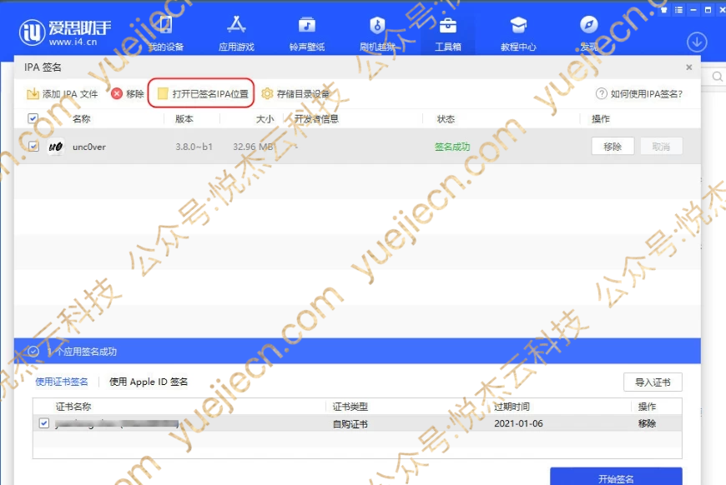This screenshot has width=726, height=485.
Task: Uncheck the 自购证书 certificate entry
Action: (x=43, y=422)
